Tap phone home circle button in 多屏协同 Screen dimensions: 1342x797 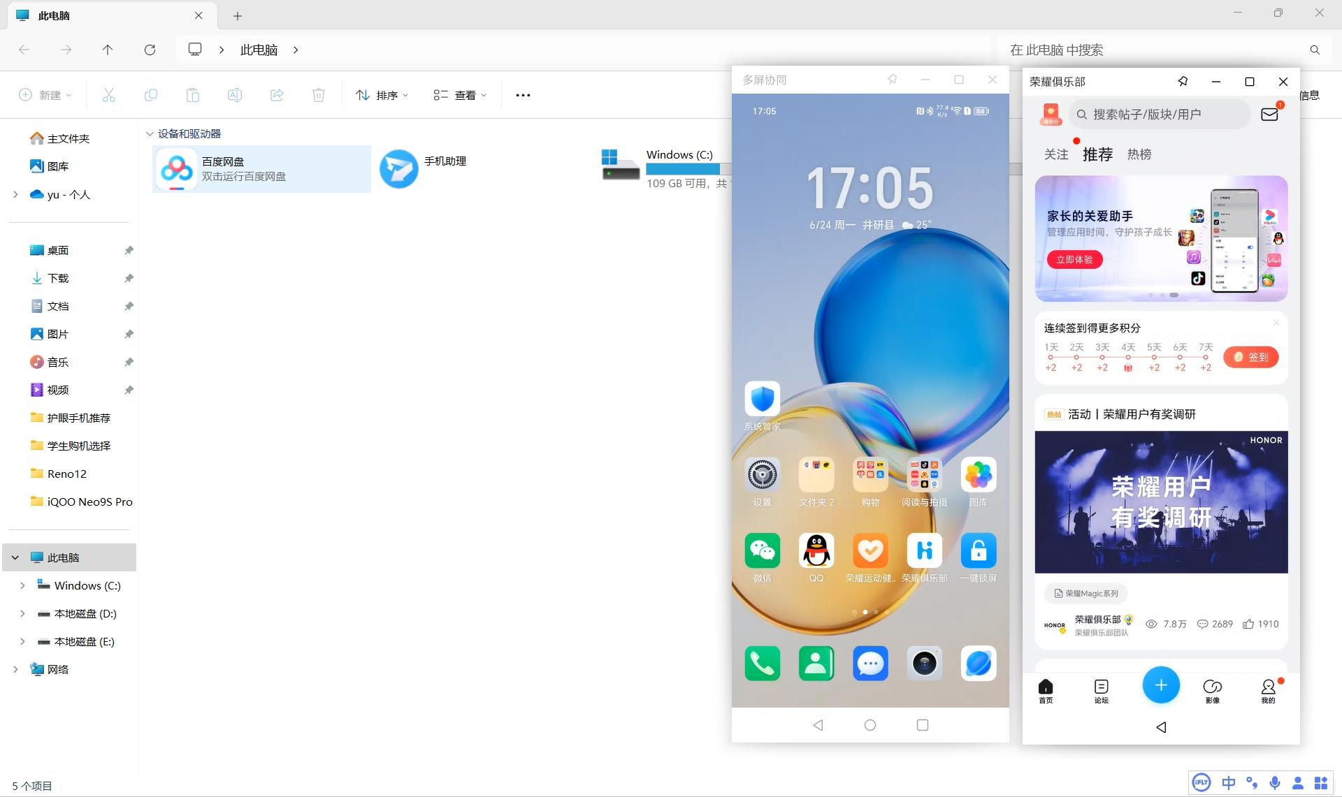(870, 725)
